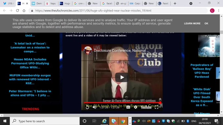Open video on YouTube via YouTube logo

[146, 107]
